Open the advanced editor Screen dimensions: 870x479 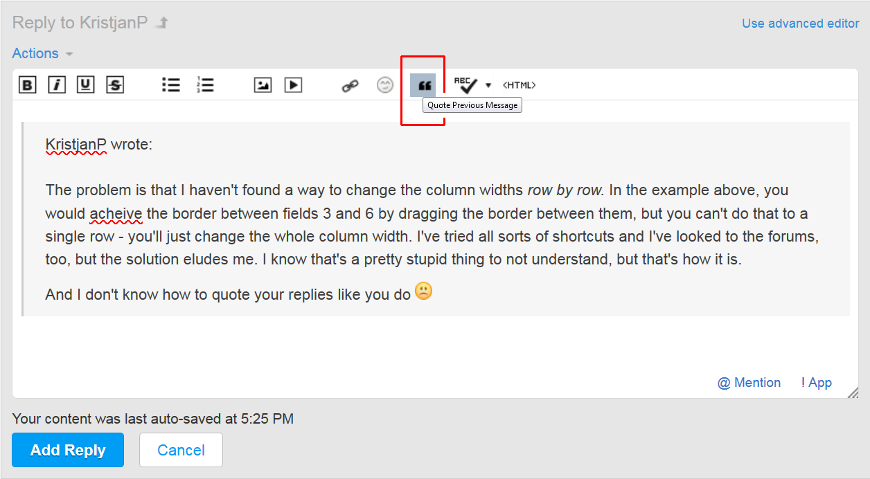(x=800, y=24)
